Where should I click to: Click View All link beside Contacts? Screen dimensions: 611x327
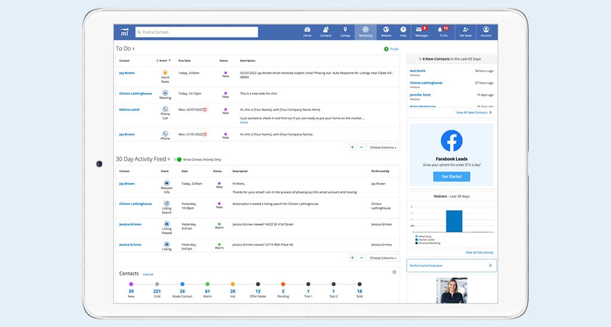tap(148, 275)
